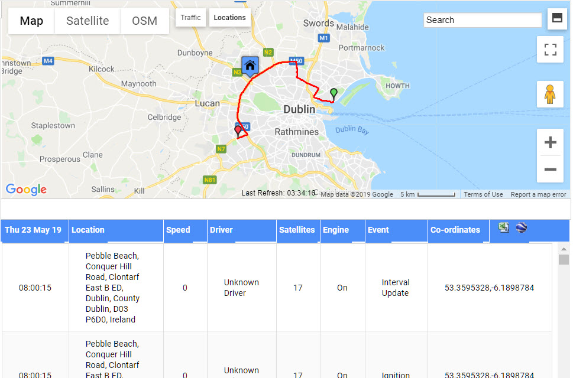Switch to the Map view tab

click(x=31, y=21)
